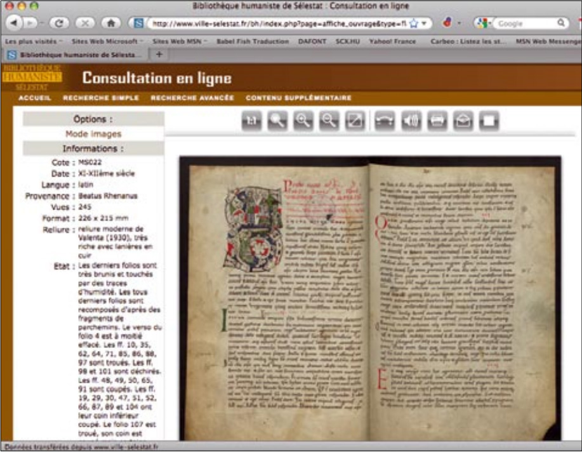The height and width of the screenshot is (452, 582).
Task: Click the 'Options :' panel header
Action: [93, 119]
